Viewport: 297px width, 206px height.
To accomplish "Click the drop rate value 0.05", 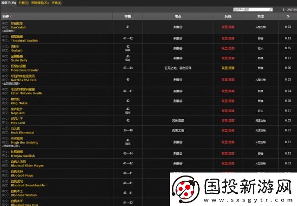I will pos(288,48).
